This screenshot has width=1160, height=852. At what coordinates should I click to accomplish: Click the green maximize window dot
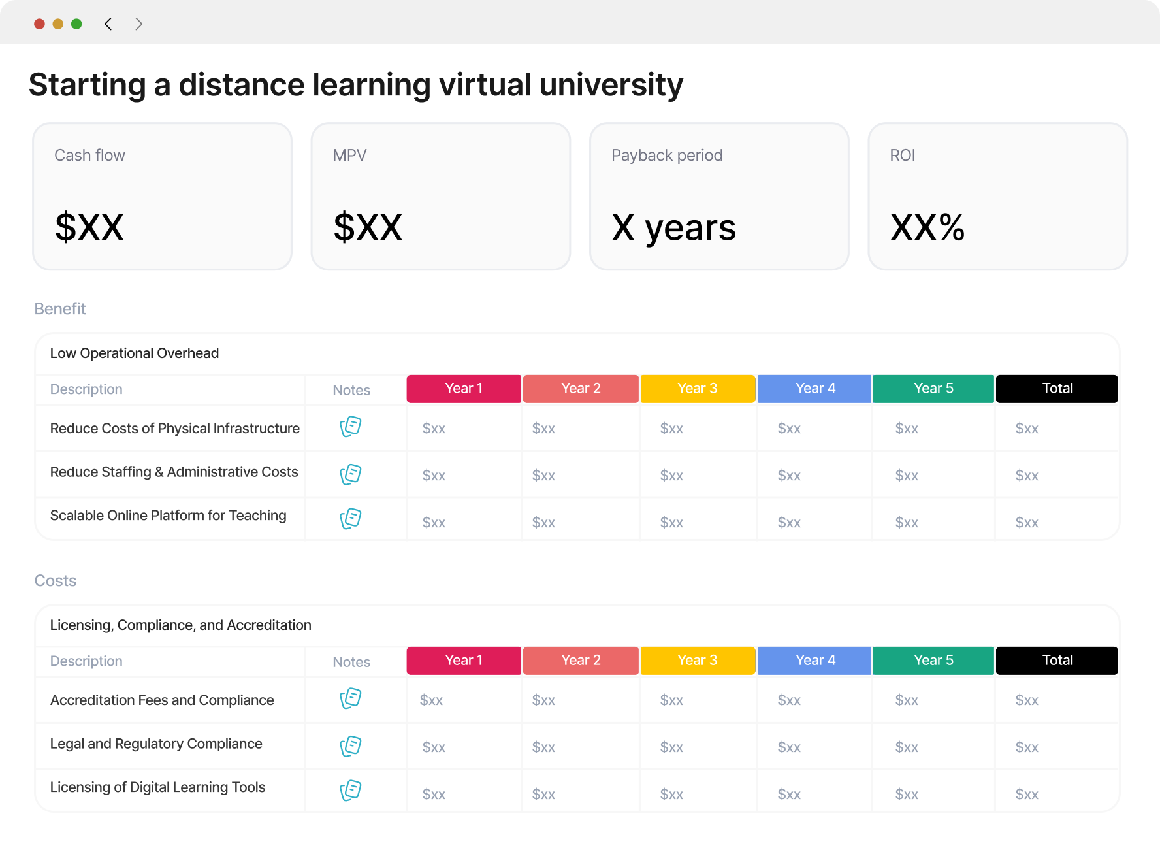(x=76, y=24)
